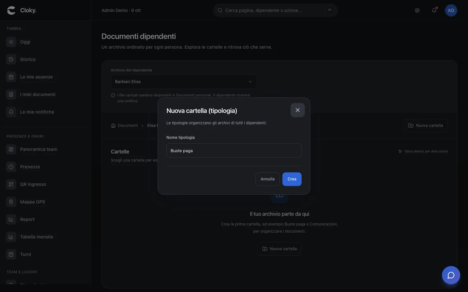468x292 pixels.
Task: Expand the Barbieri Elisa employee dropdown
Action: 184,82
